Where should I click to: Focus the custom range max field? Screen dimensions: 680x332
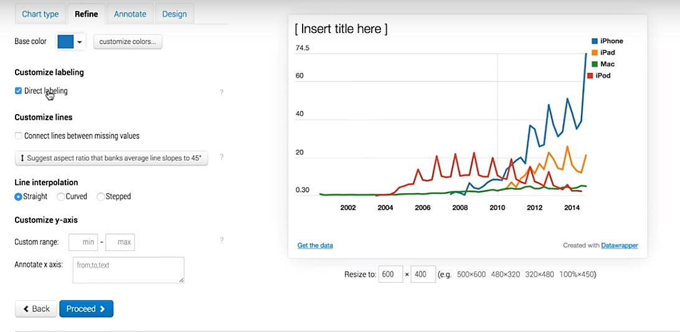point(120,242)
